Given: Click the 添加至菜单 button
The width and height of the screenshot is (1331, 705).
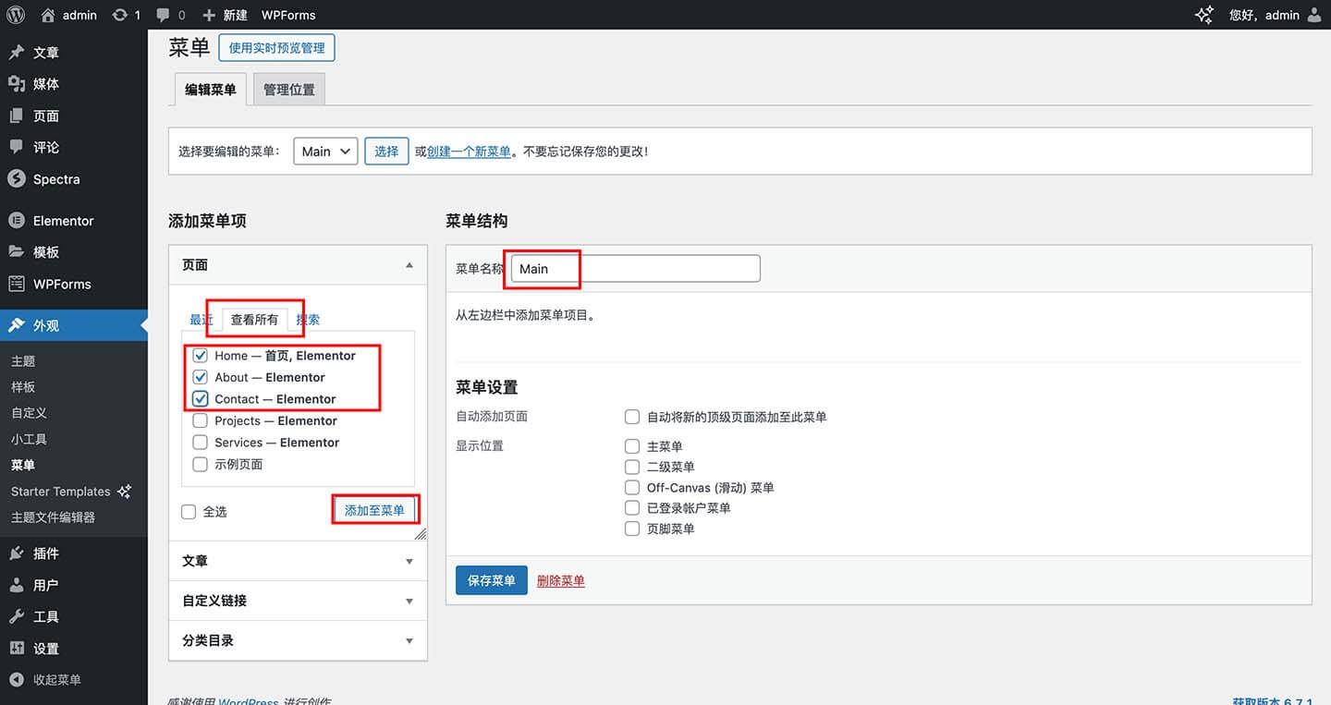Looking at the screenshot, I should click(x=374, y=510).
